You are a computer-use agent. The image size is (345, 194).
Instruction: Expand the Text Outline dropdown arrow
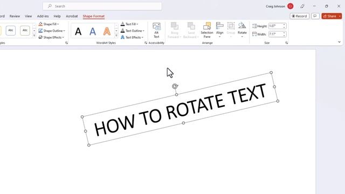point(143,31)
